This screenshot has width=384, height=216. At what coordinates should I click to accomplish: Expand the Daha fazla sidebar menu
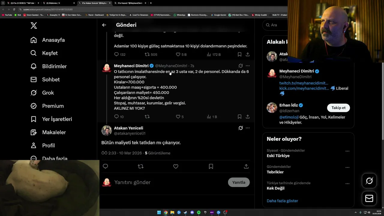click(x=49, y=158)
